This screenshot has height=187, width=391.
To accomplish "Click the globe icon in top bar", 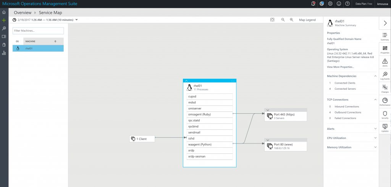I will click(322, 4).
